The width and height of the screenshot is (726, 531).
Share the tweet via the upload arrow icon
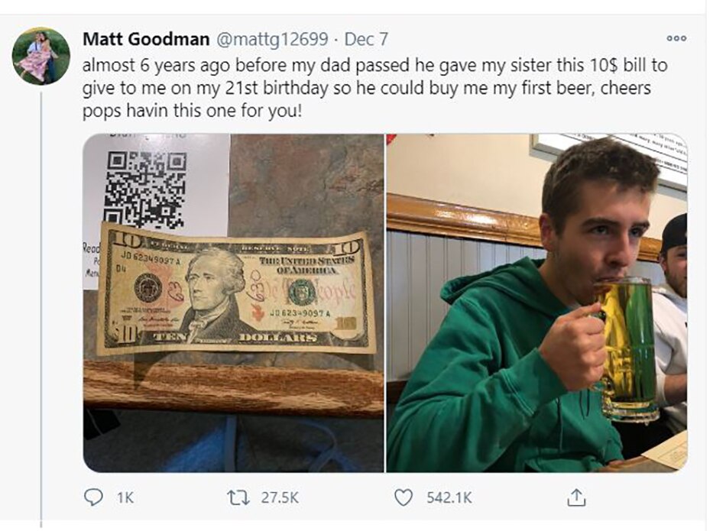coord(575,497)
